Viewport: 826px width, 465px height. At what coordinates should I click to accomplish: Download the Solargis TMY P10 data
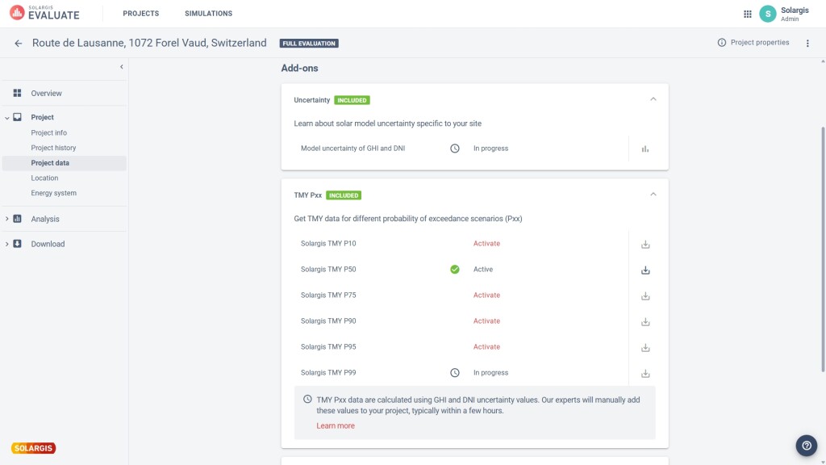pyautogui.click(x=645, y=244)
